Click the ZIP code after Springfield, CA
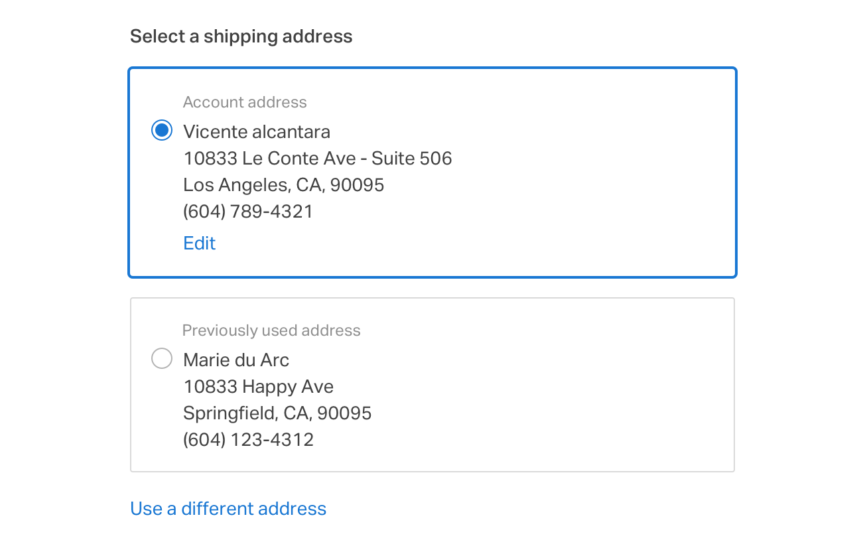Image resolution: width=865 pixels, height=552 pixels. click(x=344, y=413)
